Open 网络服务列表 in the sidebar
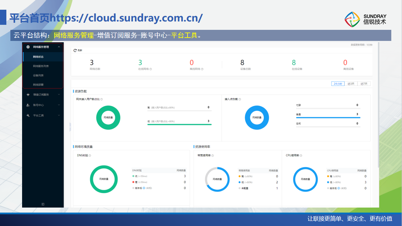 coord(41,66)
